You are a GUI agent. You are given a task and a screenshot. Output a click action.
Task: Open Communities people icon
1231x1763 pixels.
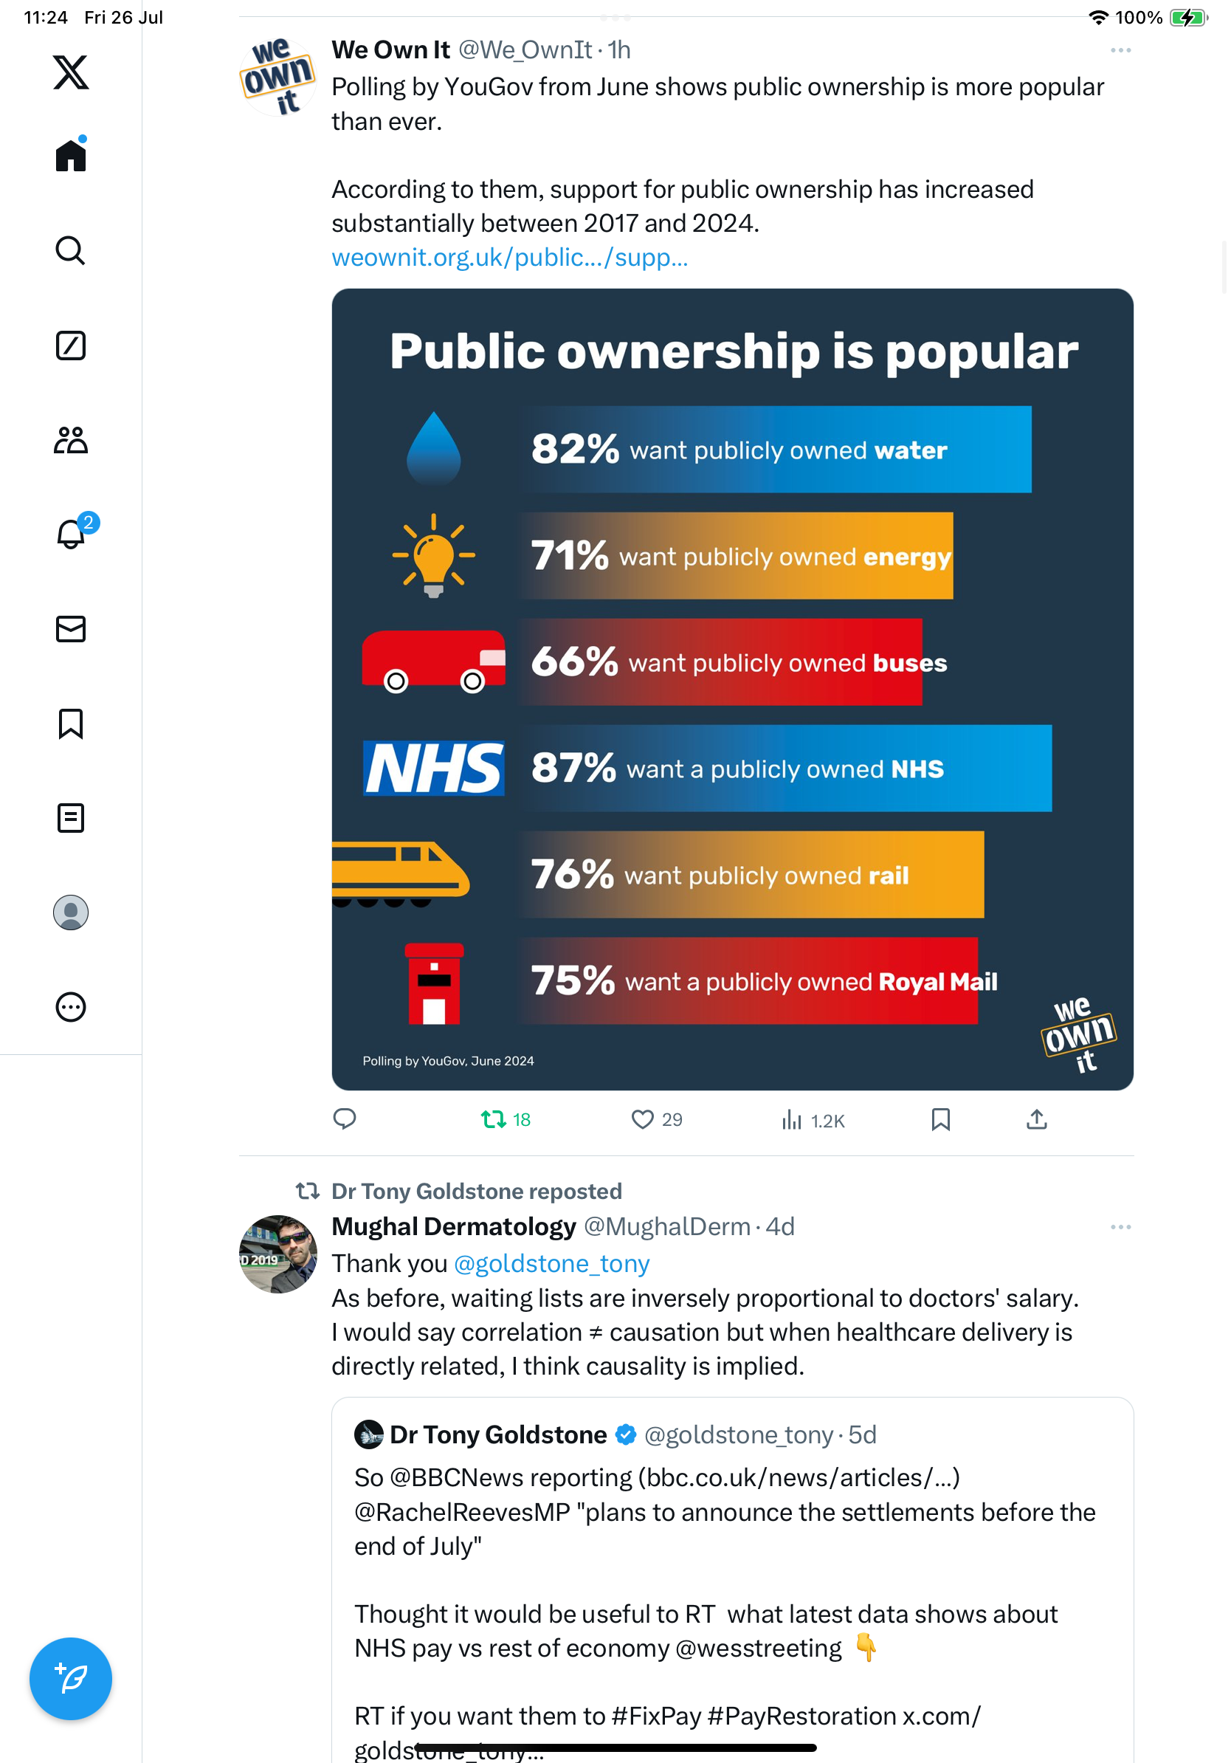pyautogui.click(x=71, y=440)
